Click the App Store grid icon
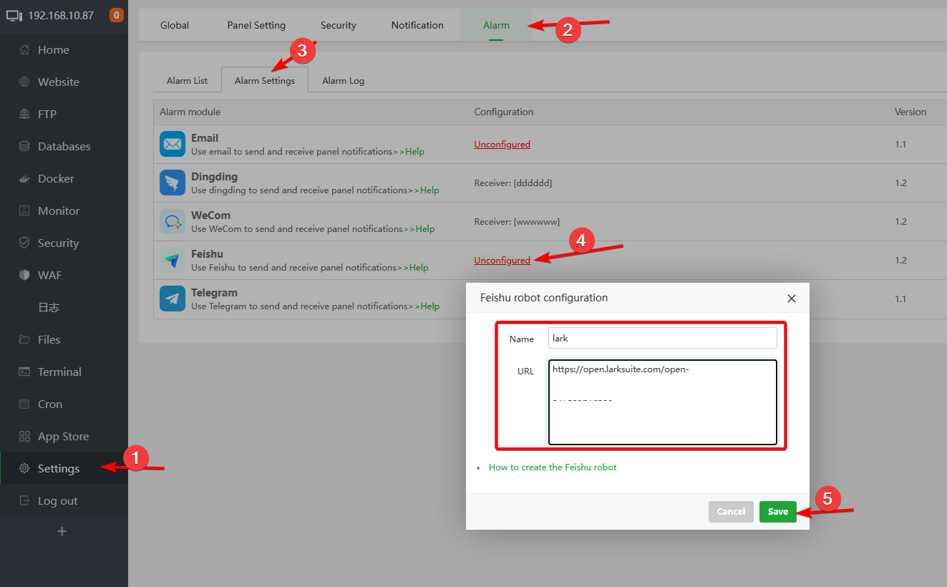 [25, 437]
